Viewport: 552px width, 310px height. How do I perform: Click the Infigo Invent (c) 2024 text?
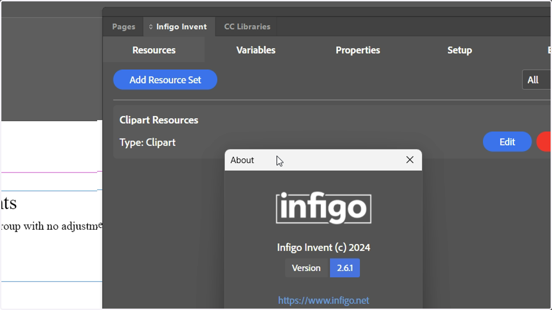coord(323,248)
